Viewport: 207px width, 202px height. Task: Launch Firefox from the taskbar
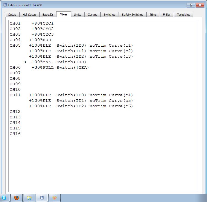point(17,198)
